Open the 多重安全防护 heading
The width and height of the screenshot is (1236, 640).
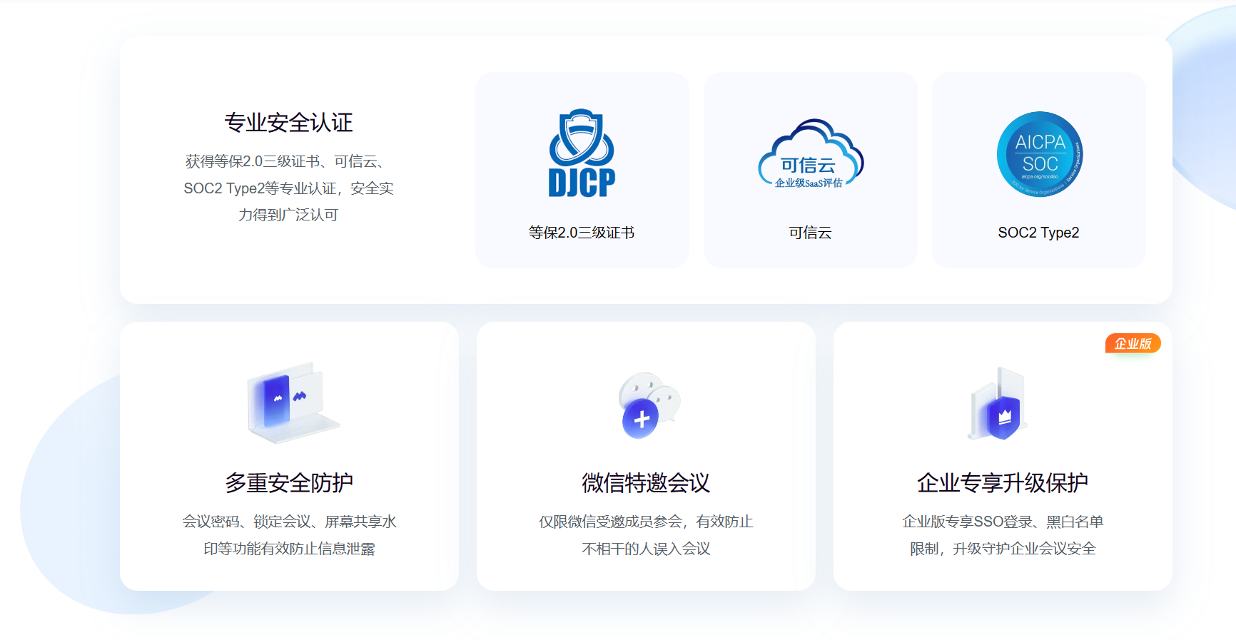pos(289,483)
